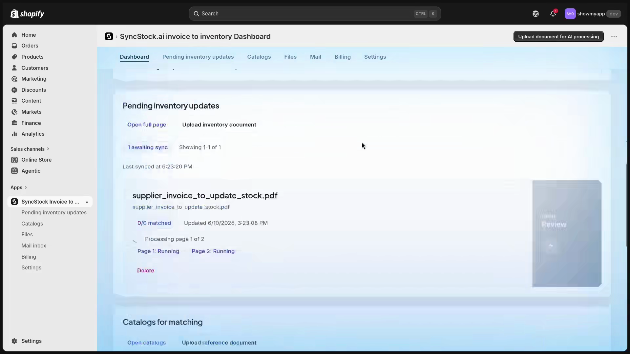Open the Billing tab
Viewport: 630px width, 354px height.
[343, 57]
